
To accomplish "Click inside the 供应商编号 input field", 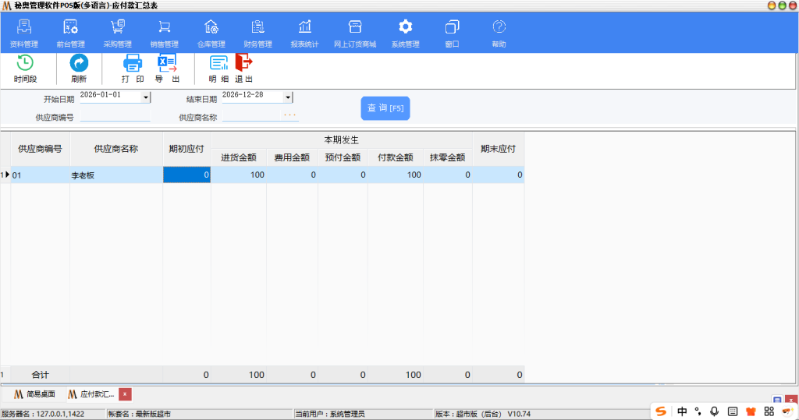I will pos(115,117).
